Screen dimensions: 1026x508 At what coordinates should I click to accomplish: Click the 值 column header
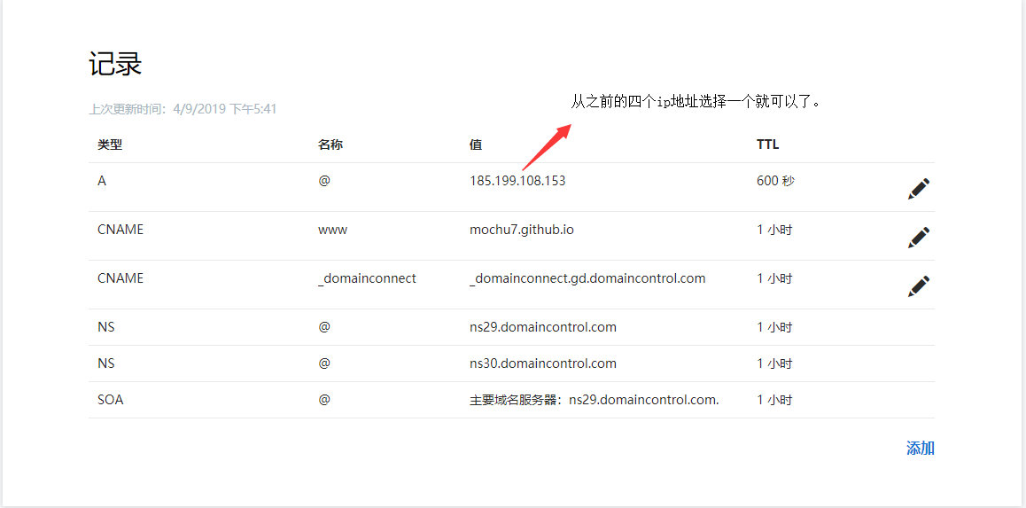[x=476, y=145]
